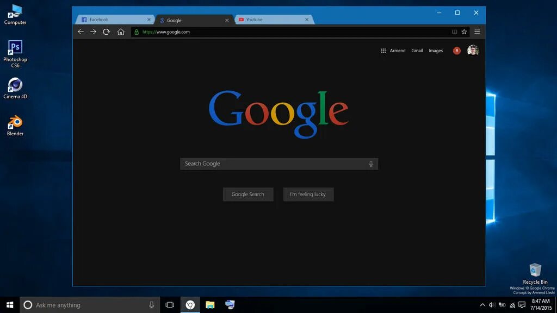Close the Facebook tab
Image resolution: width=557 pixels, height=313 pixels.
pyautogui.click(x=149, y=20)
